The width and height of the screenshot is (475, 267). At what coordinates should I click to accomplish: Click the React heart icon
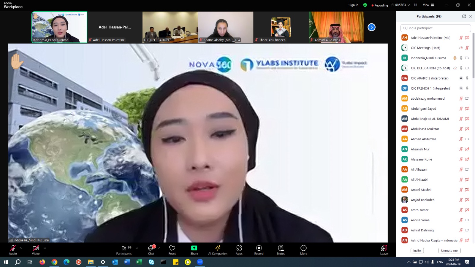tap(172, 249)
